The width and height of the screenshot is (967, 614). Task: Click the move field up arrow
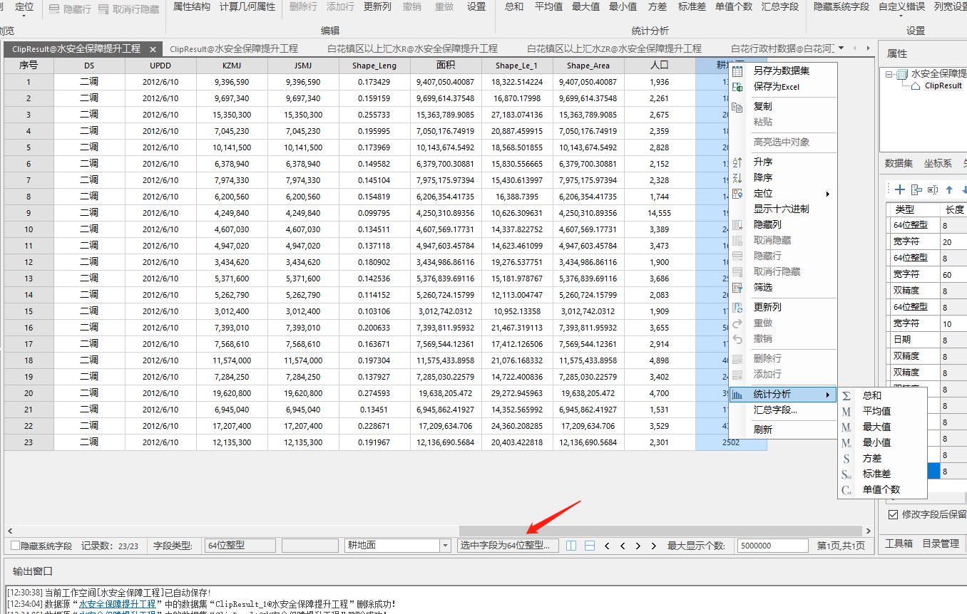pos(949,189)
